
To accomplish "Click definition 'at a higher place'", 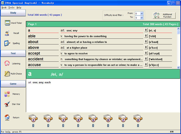I will click(x=77, y=48).
